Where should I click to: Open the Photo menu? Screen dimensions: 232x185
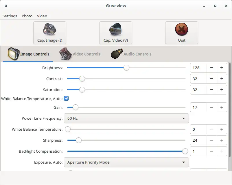click(27, 16)
